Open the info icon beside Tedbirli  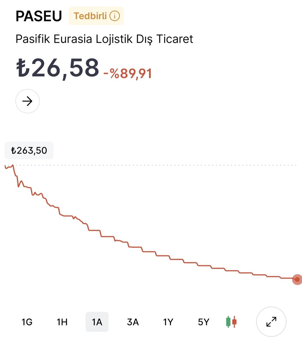(114, 16)
